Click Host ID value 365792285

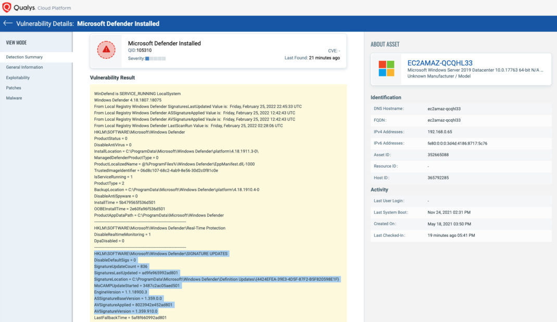438,178
